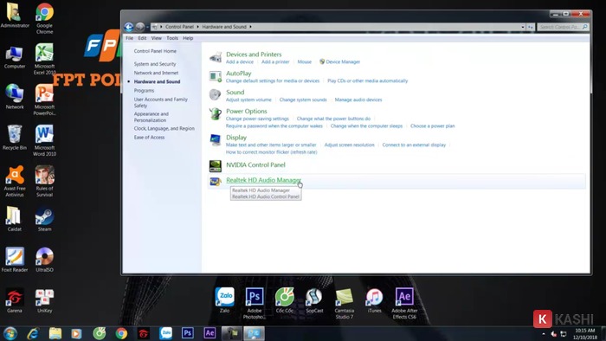Select Adobe Photoshop desktop shortcut
Viewport: 606px width, 341px height.
[255, 304]
